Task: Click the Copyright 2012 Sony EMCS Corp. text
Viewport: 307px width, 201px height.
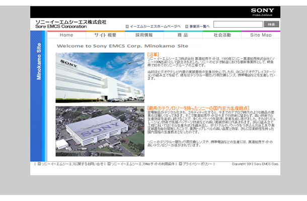Action: (256, 164)
